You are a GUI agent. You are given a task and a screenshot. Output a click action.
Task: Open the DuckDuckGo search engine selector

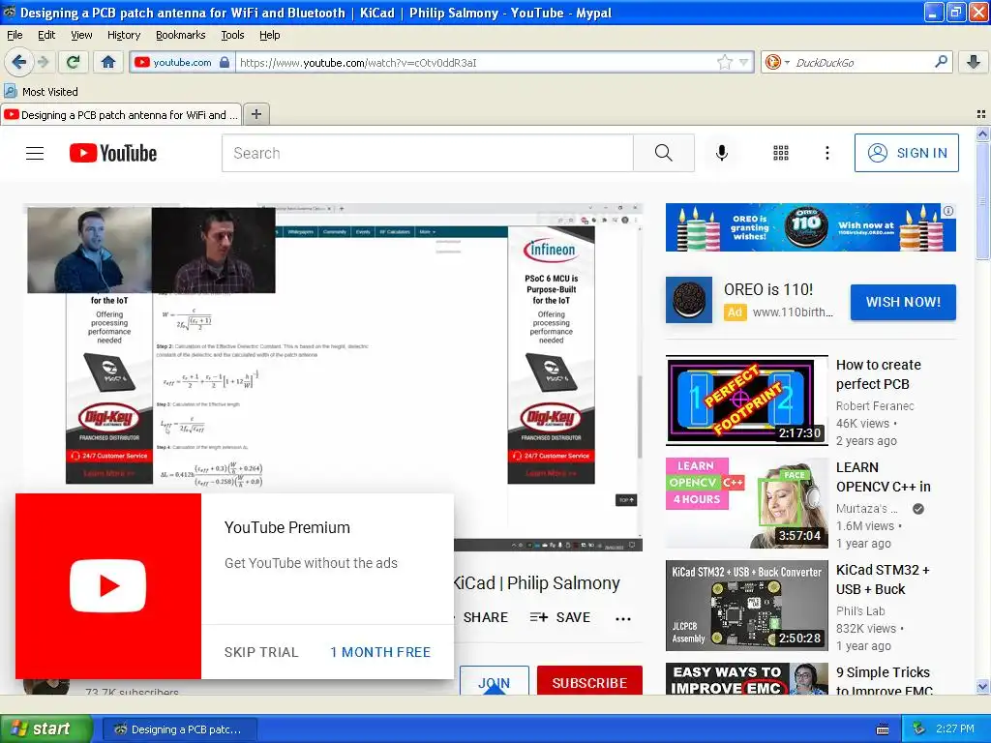(x=777, y=62)
